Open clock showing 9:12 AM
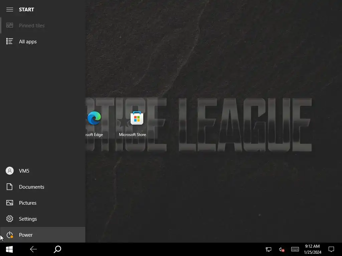This screenshot has width=342, height=256. (313, 249)
